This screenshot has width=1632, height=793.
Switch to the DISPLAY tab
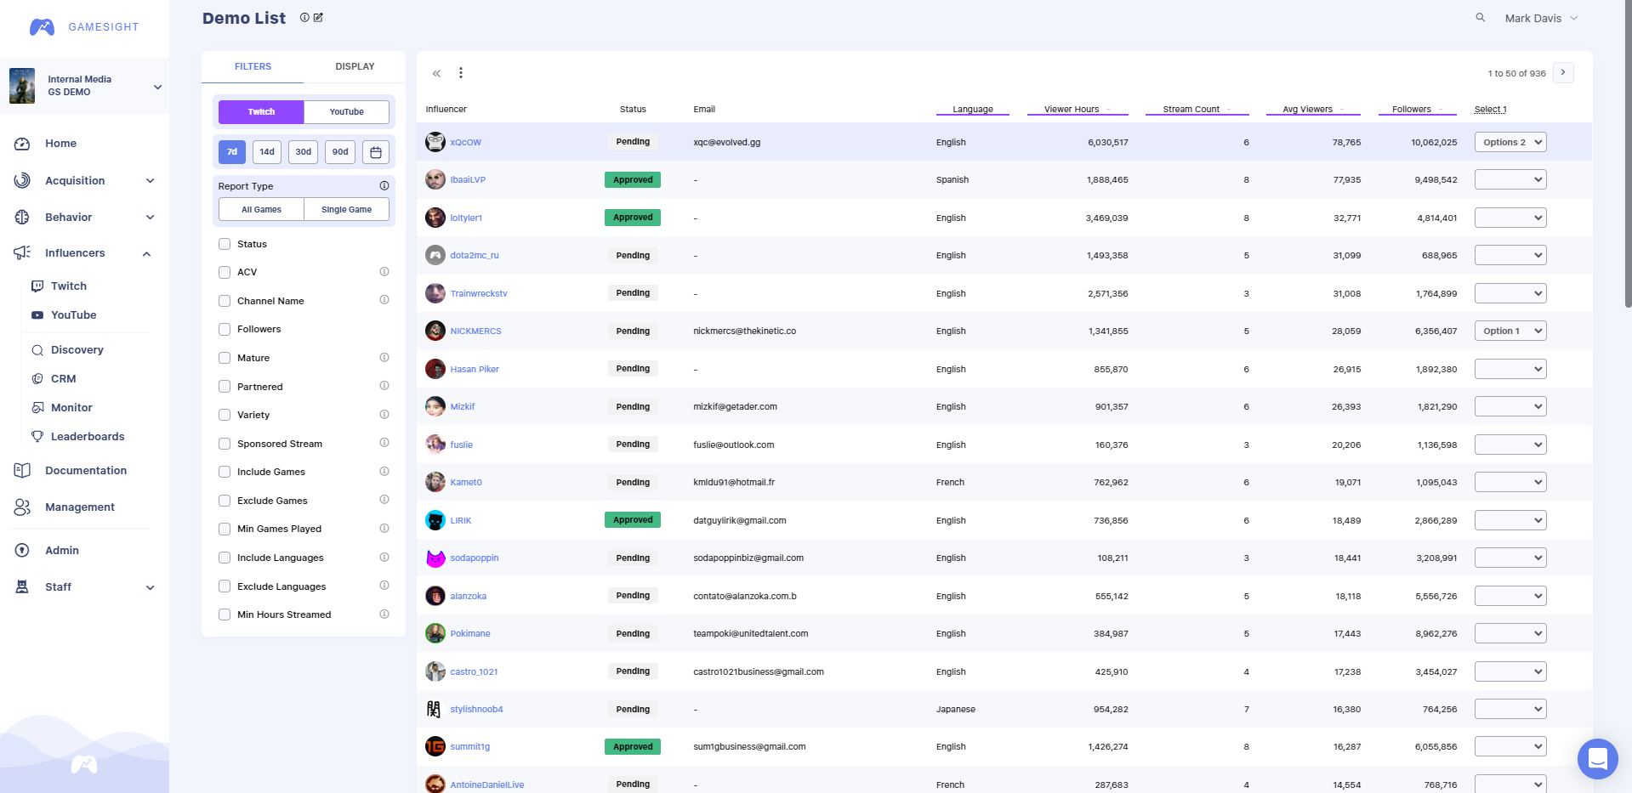[x=355, y=66]
